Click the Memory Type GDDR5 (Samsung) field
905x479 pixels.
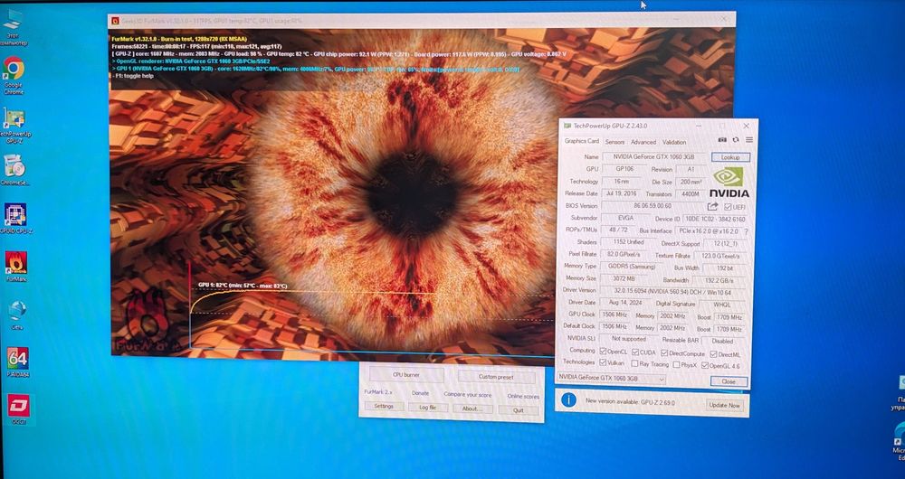pos(632,267)
